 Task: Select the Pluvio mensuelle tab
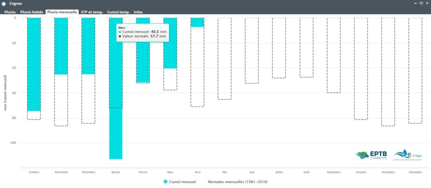click(62, 12)
